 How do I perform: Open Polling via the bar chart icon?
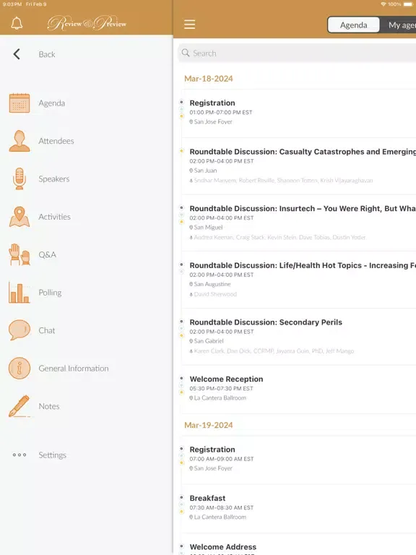coord(19,293)
